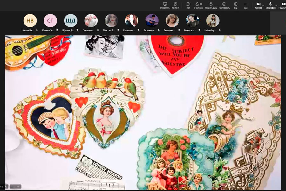Click the name label Наіля Фар...
286x191 pixels.
click(210, 30)
